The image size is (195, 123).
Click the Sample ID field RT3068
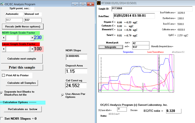[x=152, y=9]
